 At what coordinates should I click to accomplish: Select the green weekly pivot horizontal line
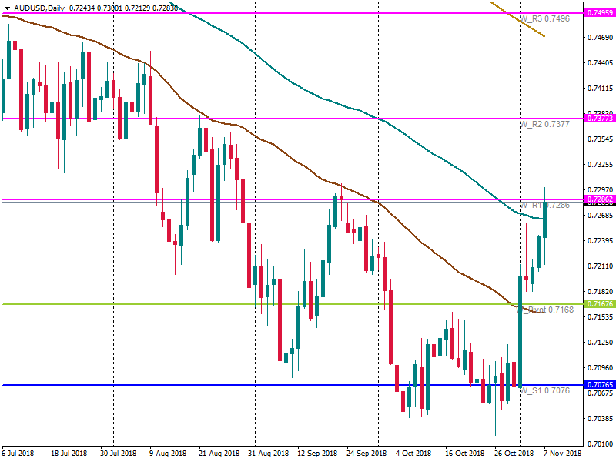pos(231,304)
